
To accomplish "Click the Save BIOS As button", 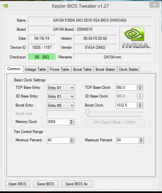I will pyautogui.click(x=76, y=184).
